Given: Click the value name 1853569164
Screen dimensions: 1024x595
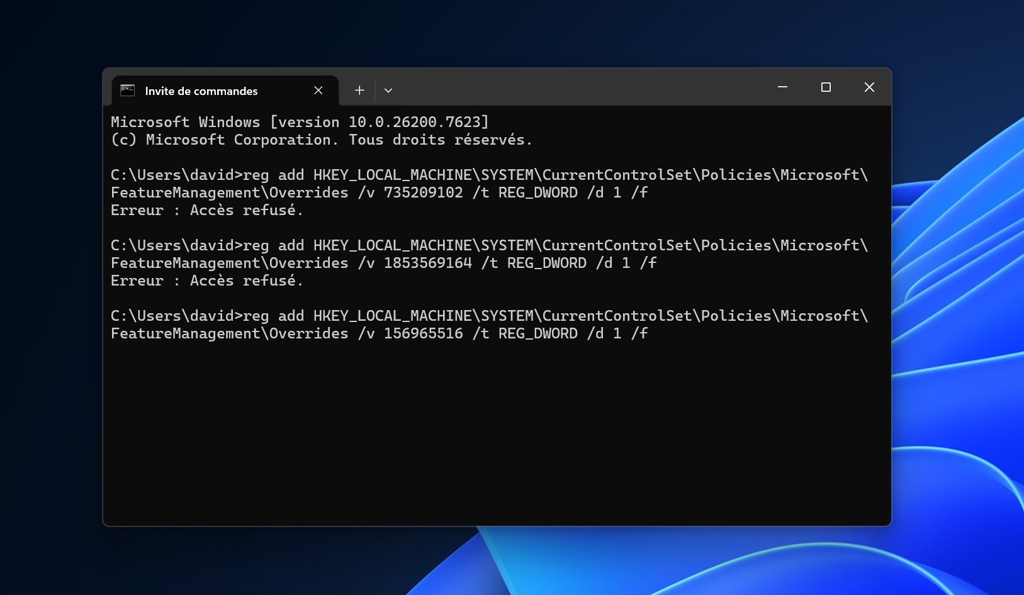Looking at the screenshot, I should pos(427,263).
